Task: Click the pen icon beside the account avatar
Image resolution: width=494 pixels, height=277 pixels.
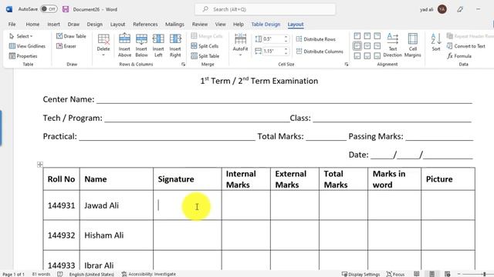Action: coord(460,9)
